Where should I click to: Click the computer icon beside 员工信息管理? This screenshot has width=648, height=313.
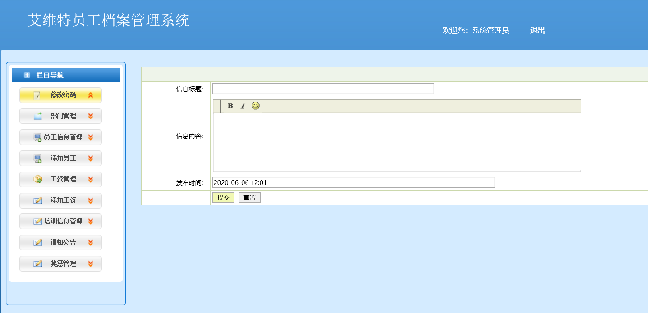coord(38,137)
